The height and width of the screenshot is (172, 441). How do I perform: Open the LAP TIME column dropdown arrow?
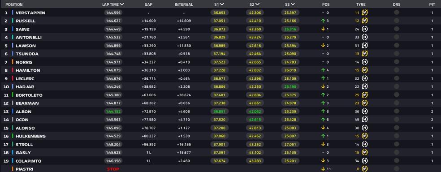pyautogui.click(x=121, y=4)
